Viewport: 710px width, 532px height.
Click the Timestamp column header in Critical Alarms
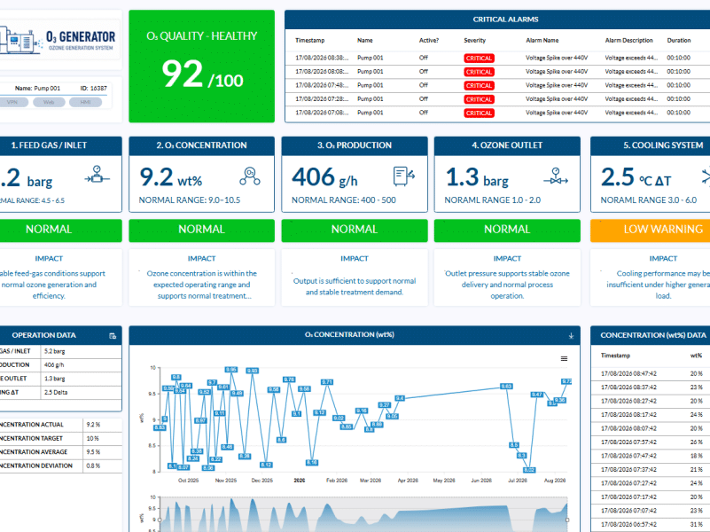(309, 40)
